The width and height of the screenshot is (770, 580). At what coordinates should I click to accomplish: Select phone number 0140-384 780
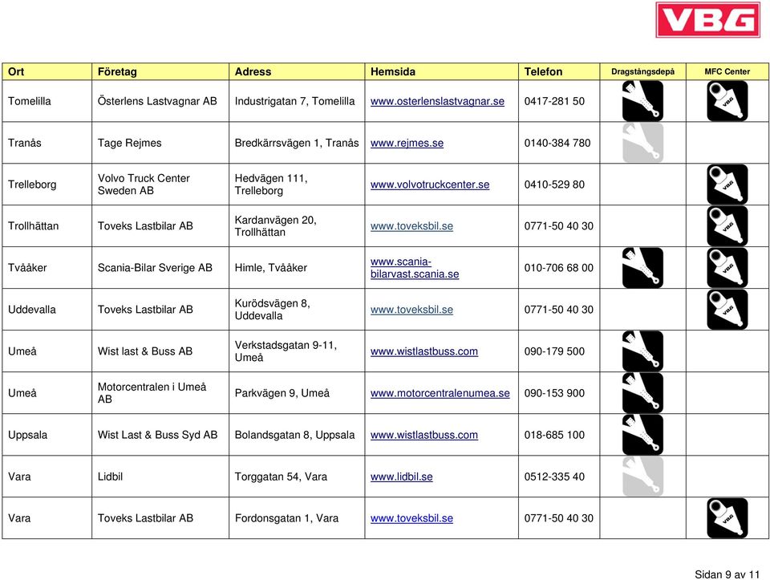point(559,143)
